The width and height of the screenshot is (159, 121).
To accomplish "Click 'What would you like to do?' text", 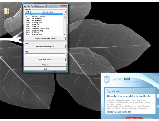I will (x=119, y=112).
